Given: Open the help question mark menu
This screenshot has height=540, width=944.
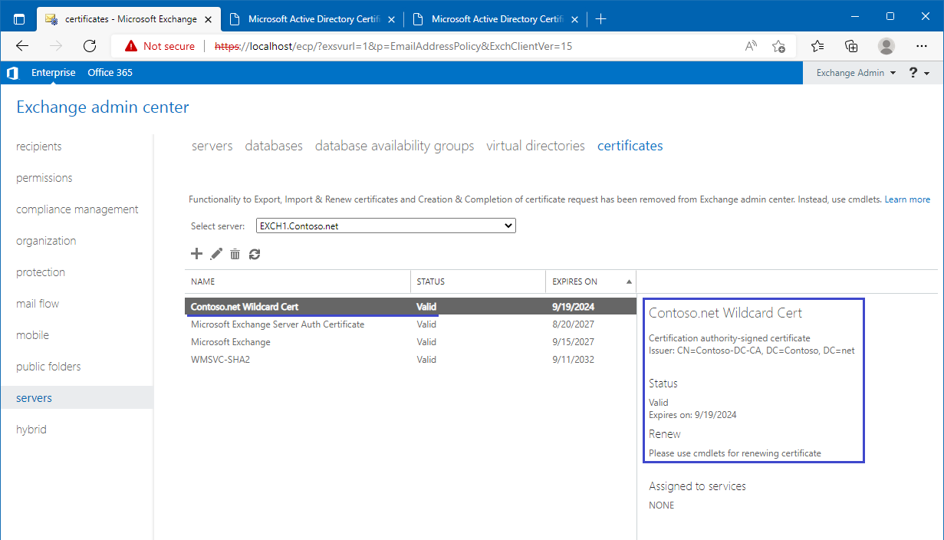Looking at the screenshot, I should tap(919, 73).
